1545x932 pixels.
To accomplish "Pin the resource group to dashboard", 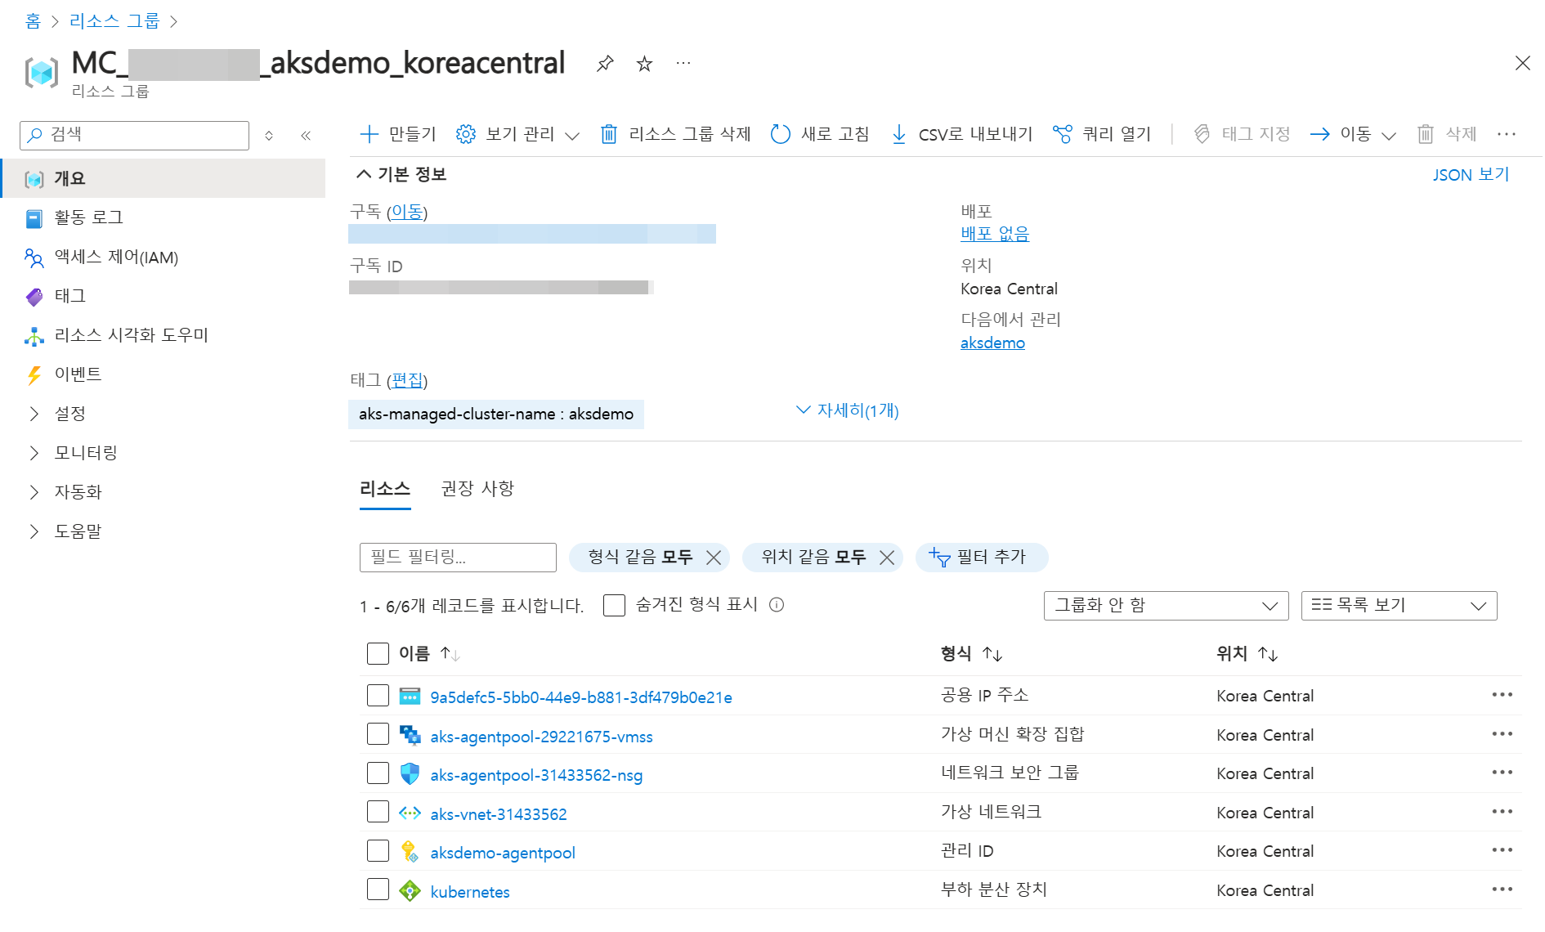I will coord(605,64).
